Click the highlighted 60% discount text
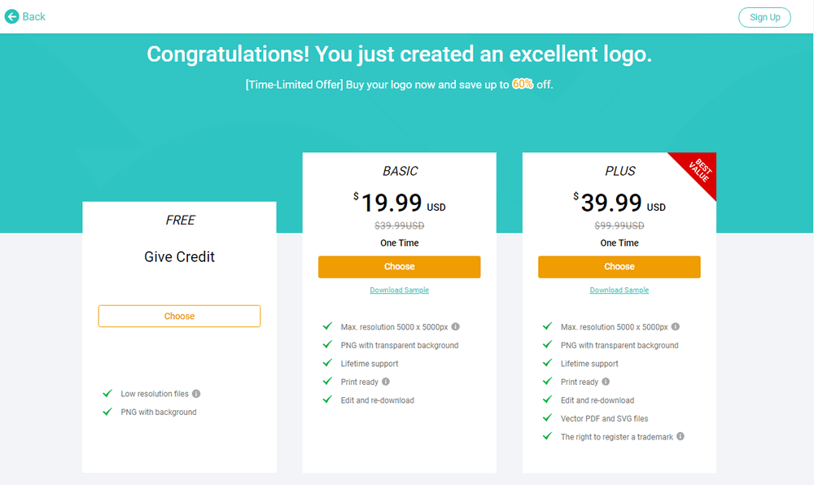This screenshot has width=814, height=485. [523, 84]
